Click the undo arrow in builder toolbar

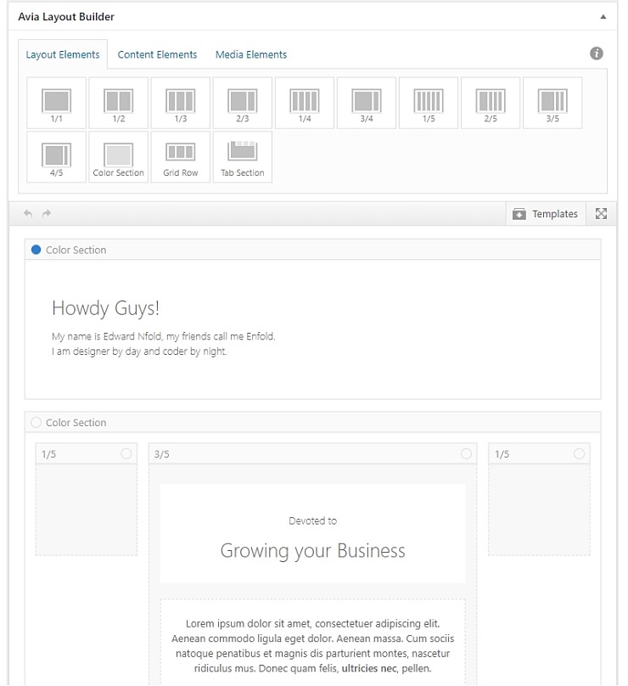tap(28, 214)
